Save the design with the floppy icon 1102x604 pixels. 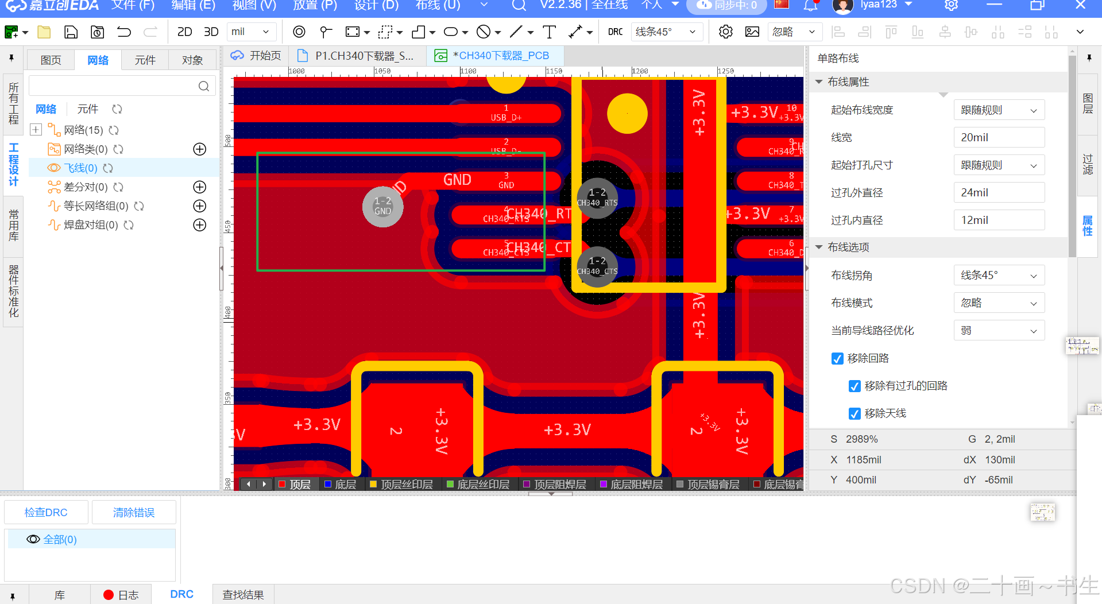[x=71, y=32]
